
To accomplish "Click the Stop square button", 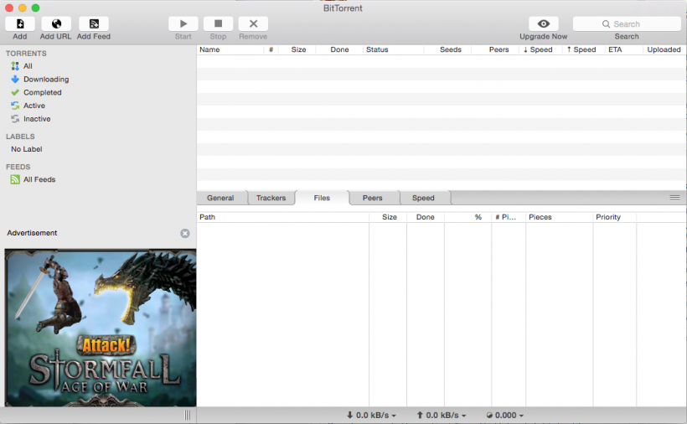I will (x=218, y=23).
